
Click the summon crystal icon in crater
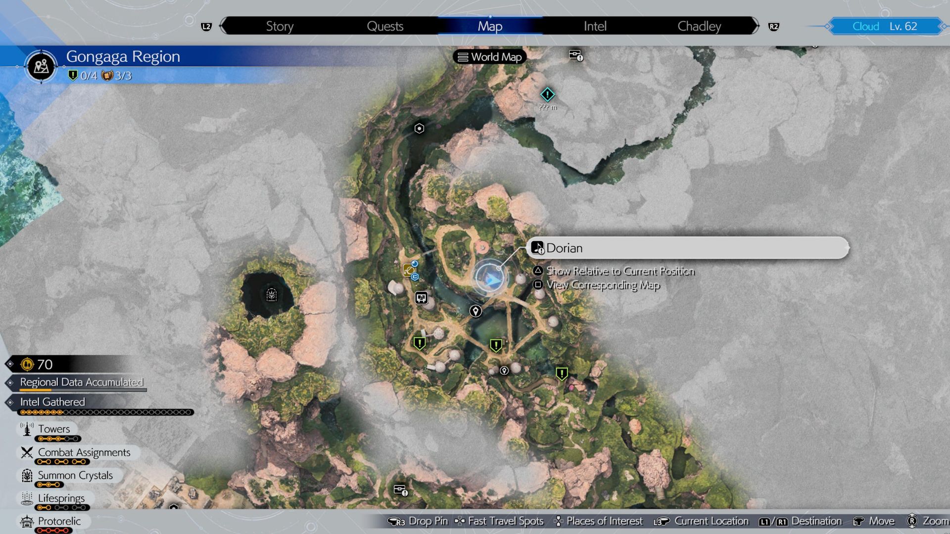(271, 295)
